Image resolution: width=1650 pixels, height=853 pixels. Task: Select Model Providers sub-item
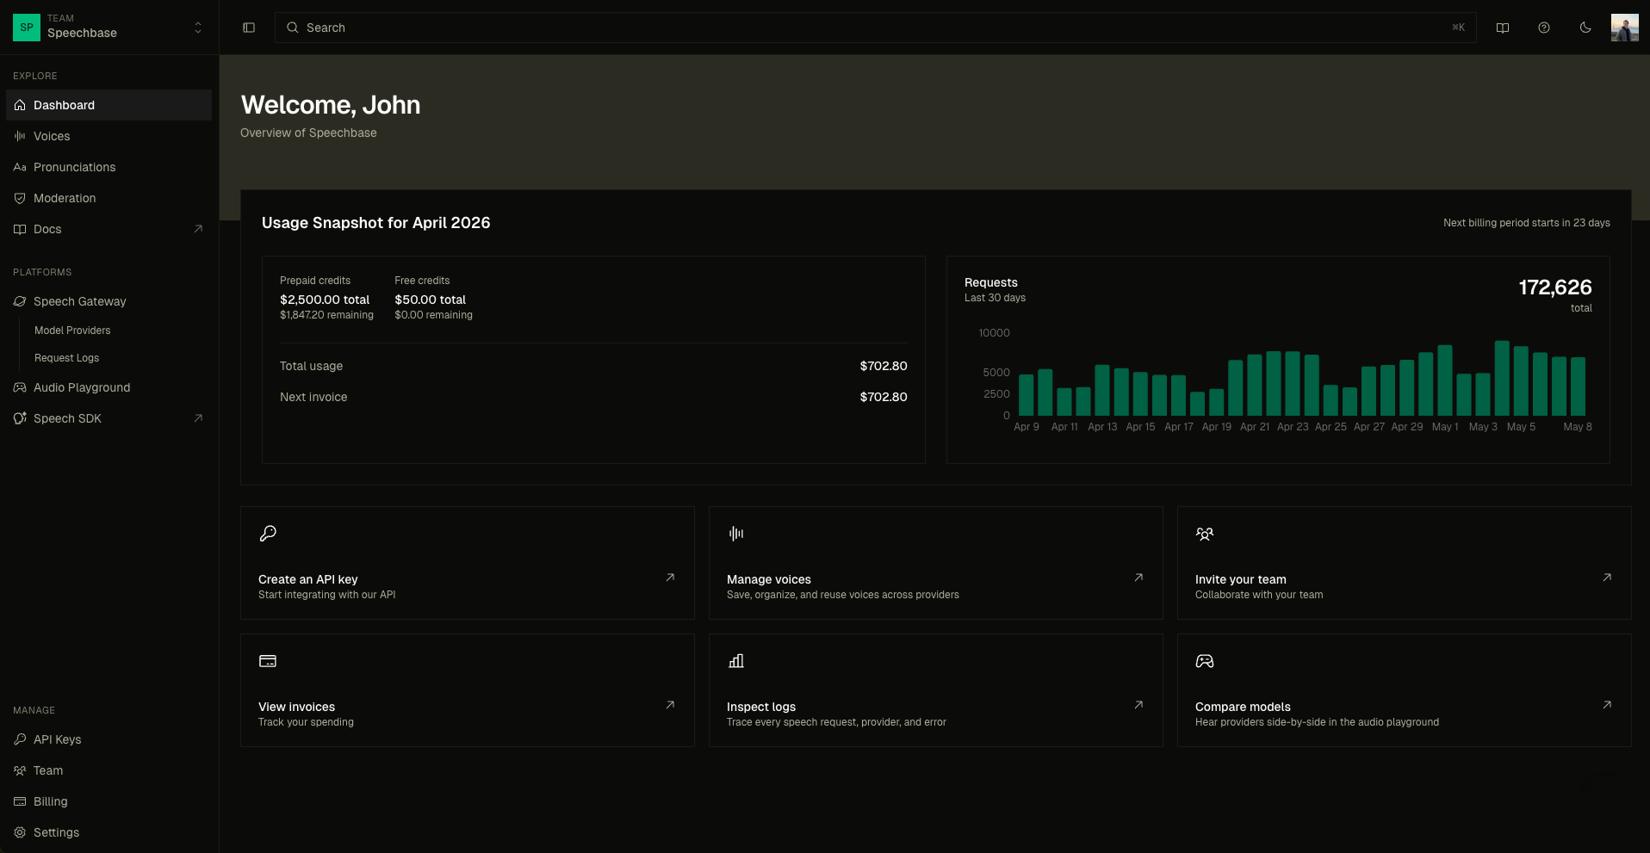72,331
